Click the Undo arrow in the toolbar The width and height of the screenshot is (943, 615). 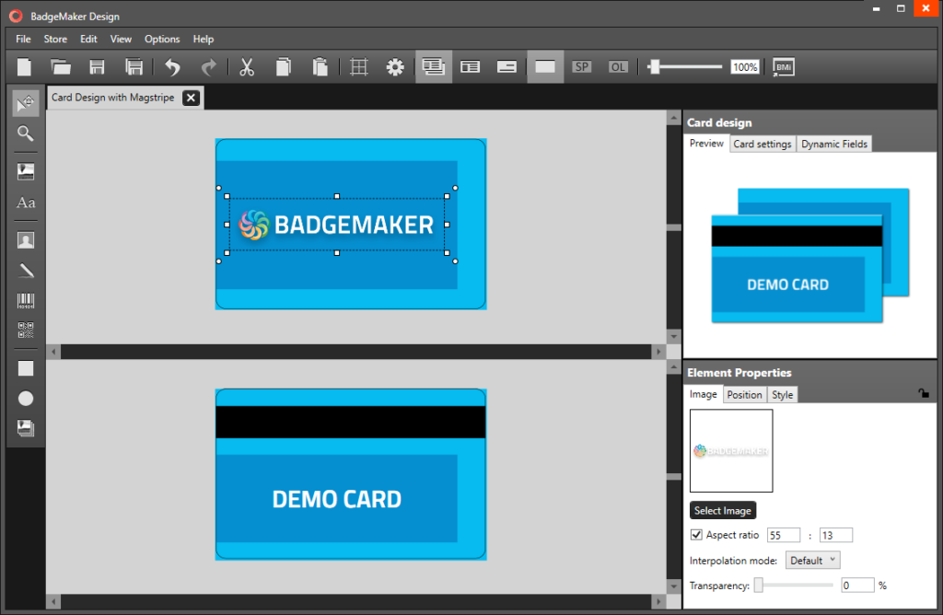point(171,66)
